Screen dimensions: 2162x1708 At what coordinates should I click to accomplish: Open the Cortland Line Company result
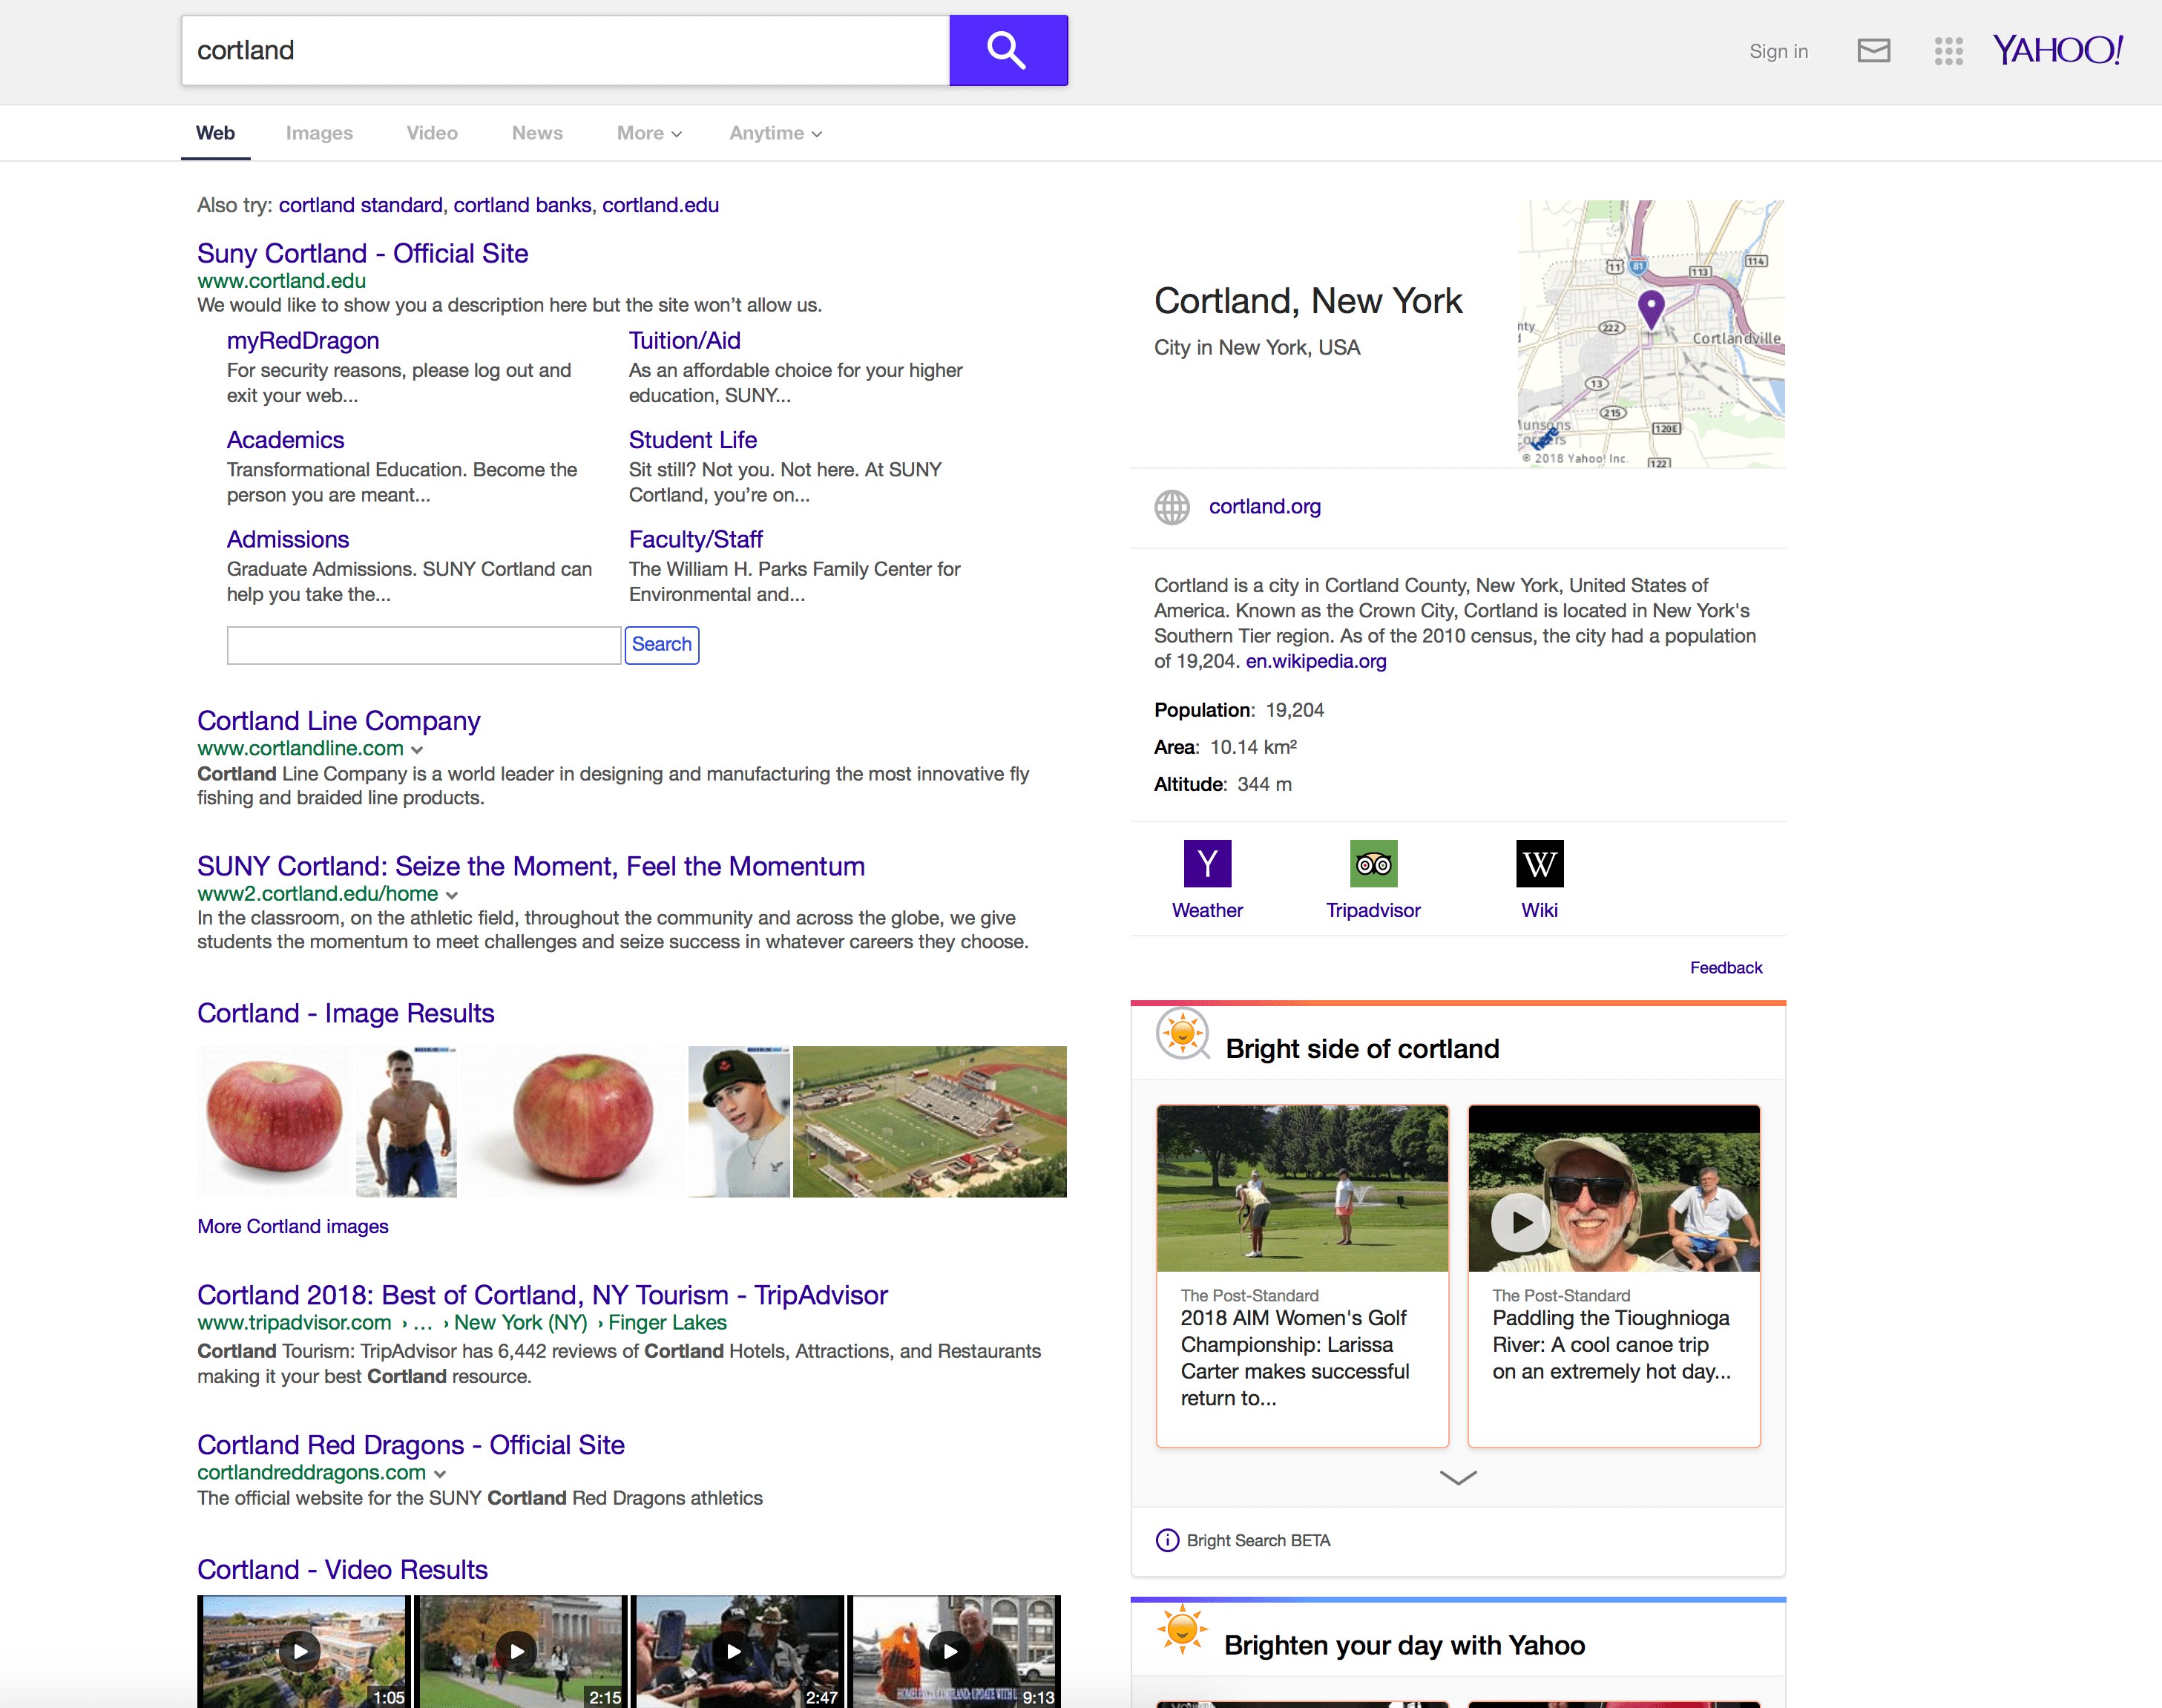pyautogui.click(x=338, y=720)
